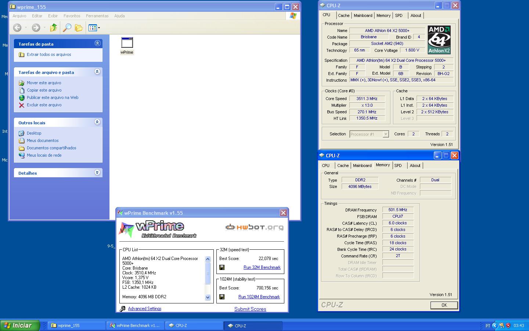Viewport: 529px width, 331px height.
Task: Switch to Memory tab in top CPU-Z
Action: click(x=384, y=15)
